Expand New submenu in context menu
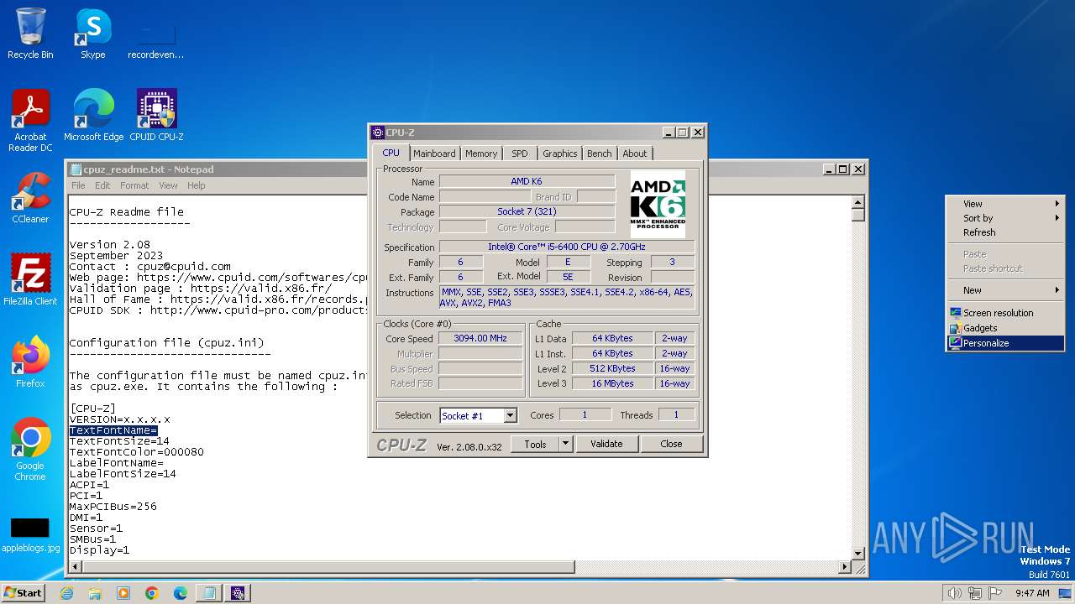 pyautogui.click(x=1005, y=290)
